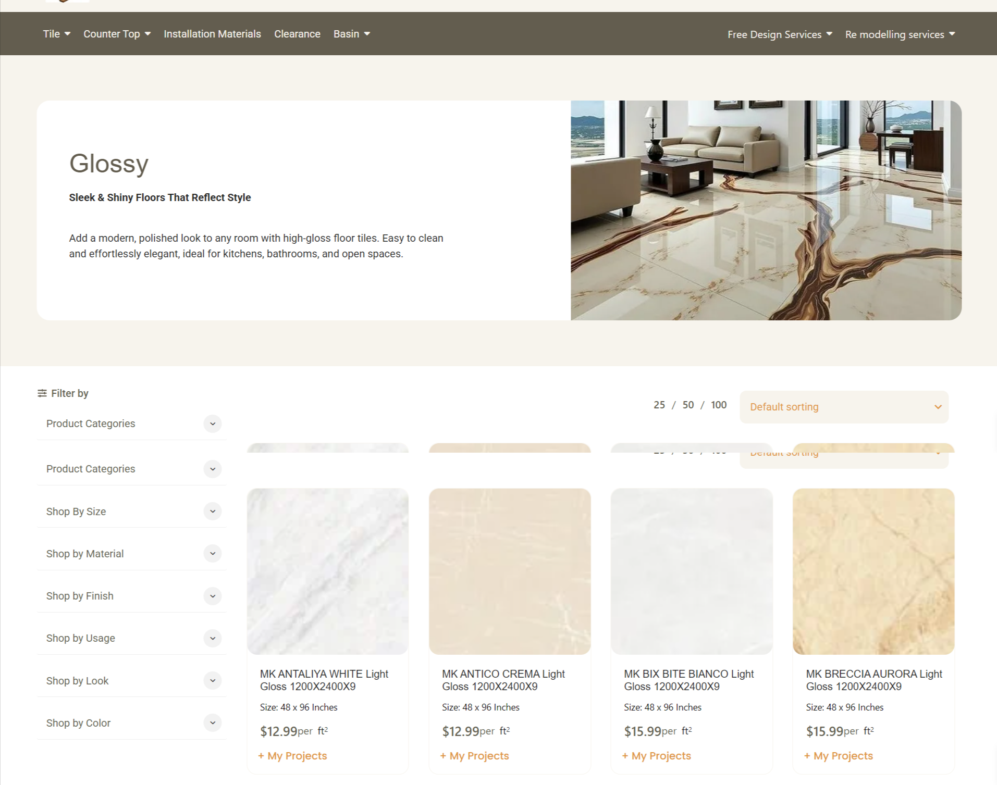Go to Installation Materials page
Image resolution: width=997 pixels, height=785 pixels.
coord(212,34)
